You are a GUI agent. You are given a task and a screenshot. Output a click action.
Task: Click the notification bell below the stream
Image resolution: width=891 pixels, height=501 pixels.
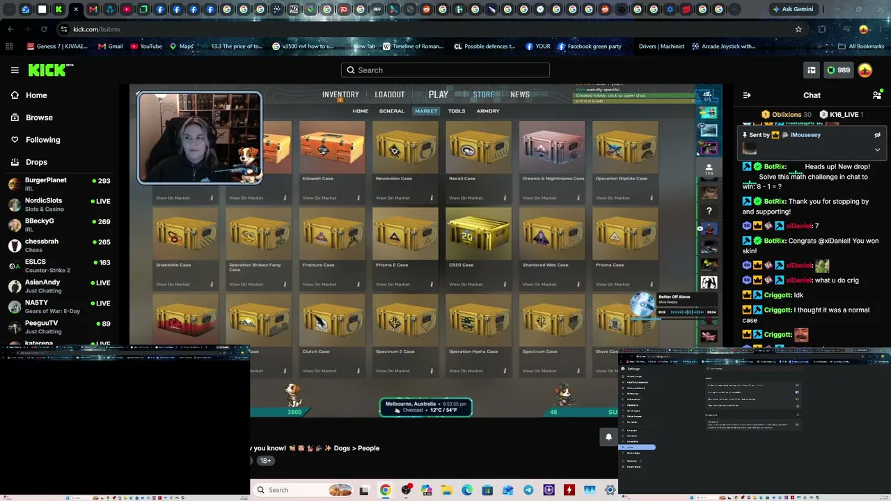(608, 437)
